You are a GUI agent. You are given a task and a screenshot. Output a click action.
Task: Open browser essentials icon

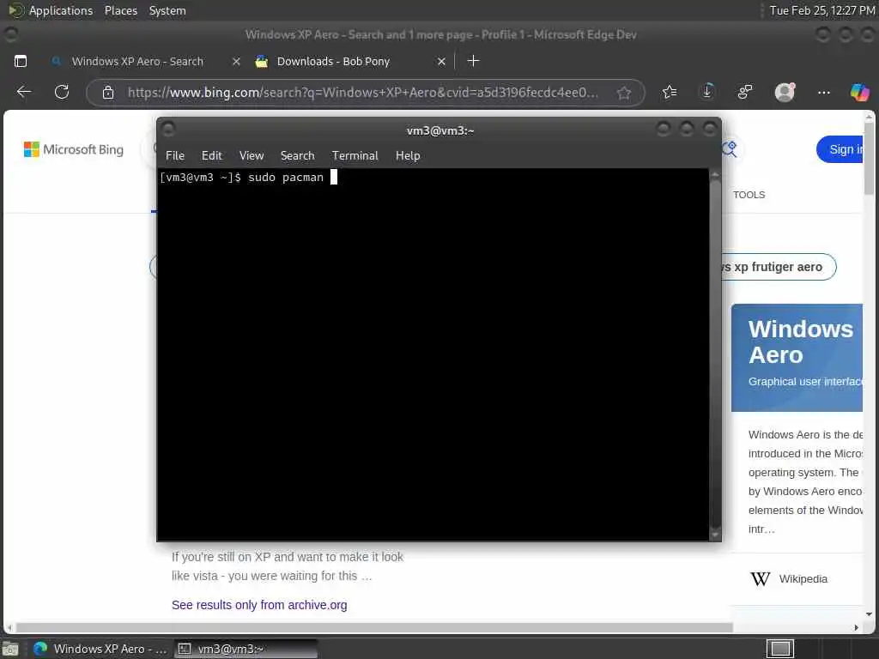745,92
